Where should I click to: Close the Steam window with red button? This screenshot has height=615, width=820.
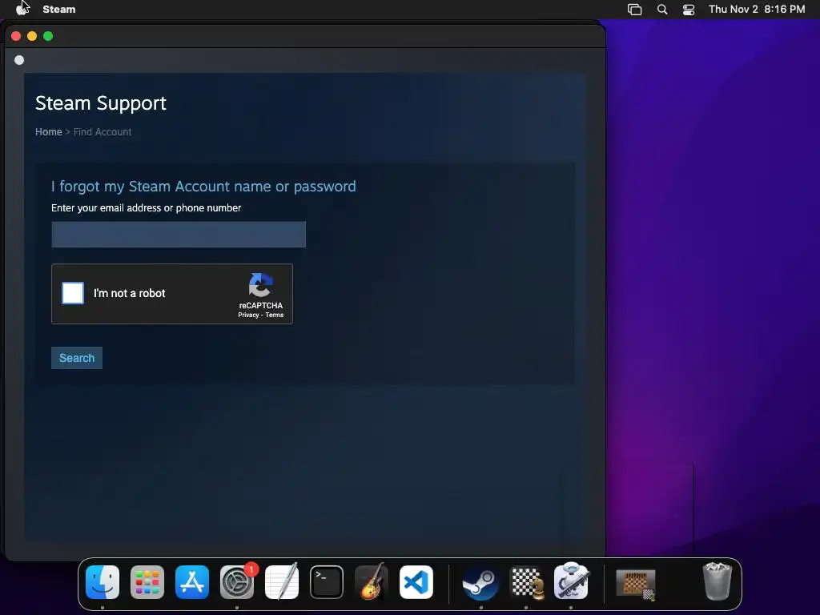16,36
